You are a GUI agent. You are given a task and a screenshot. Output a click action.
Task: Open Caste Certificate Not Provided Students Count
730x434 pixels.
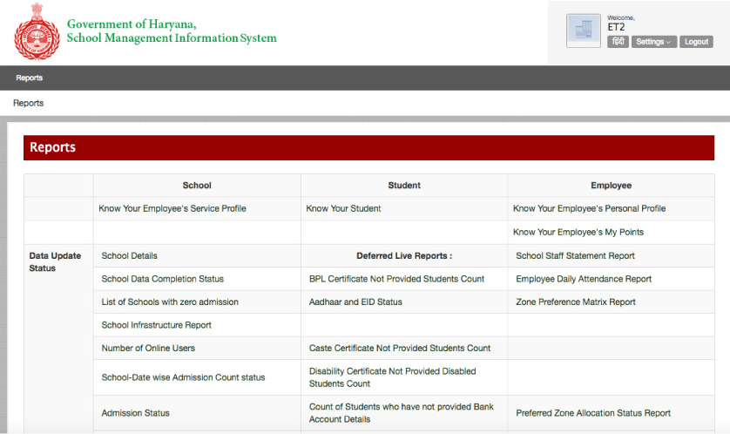pyautogui.click(x=400, y=348)
